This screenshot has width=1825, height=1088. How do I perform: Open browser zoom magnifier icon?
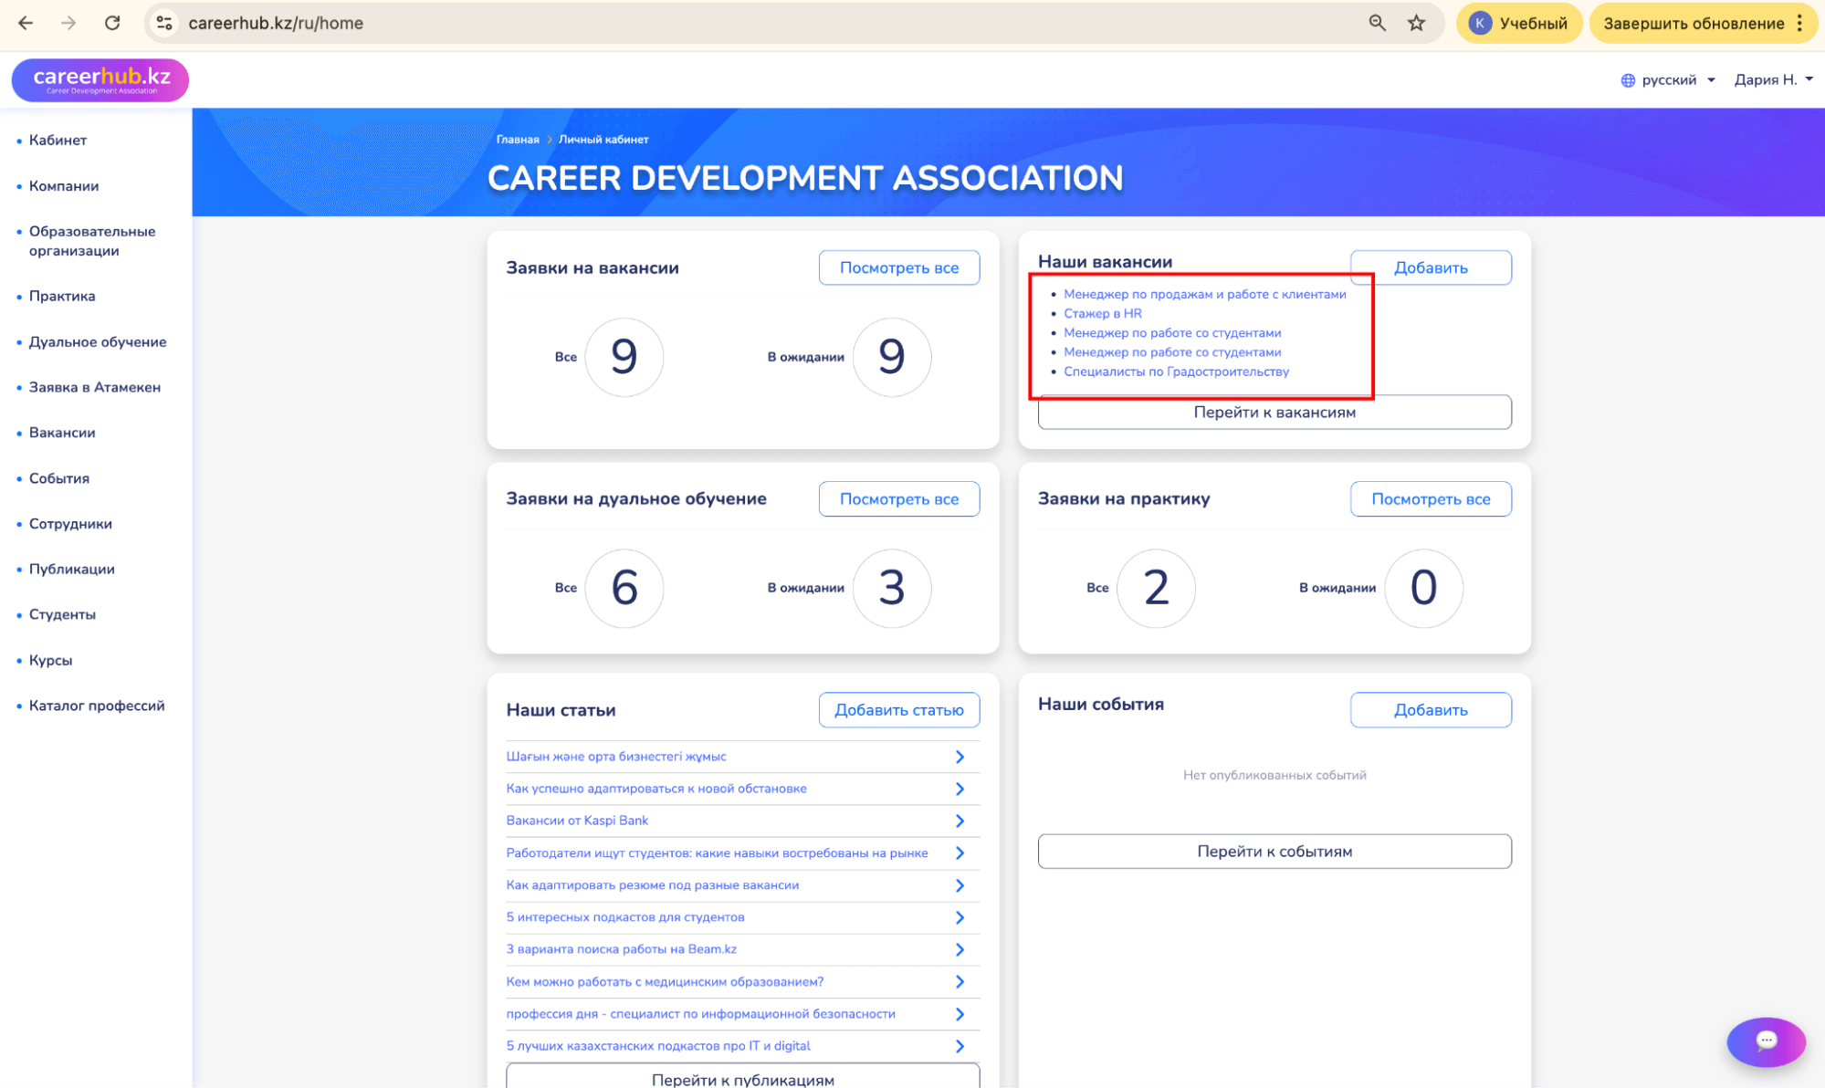click(x=1377, y=23)
